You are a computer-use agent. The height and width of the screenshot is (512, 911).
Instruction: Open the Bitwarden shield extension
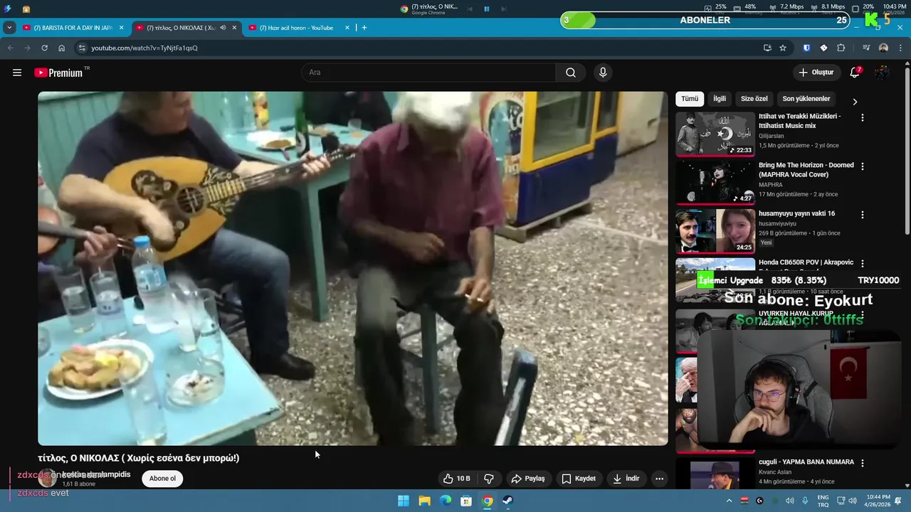[x=806, y=48]
